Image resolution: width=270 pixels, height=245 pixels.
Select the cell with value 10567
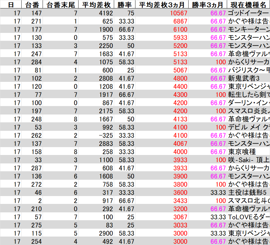click(x=162, y=13)
